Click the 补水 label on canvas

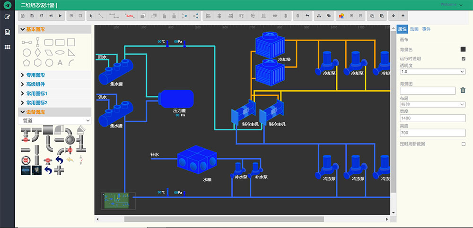[x=155, y=154]
